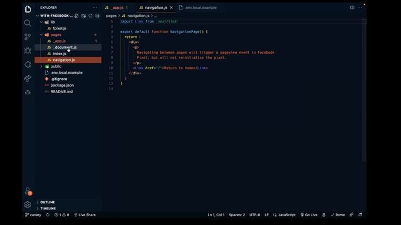Open the Manage gear settings menu
The height and width of the screenshot is (225, 401).
click(x=28, y=204)
